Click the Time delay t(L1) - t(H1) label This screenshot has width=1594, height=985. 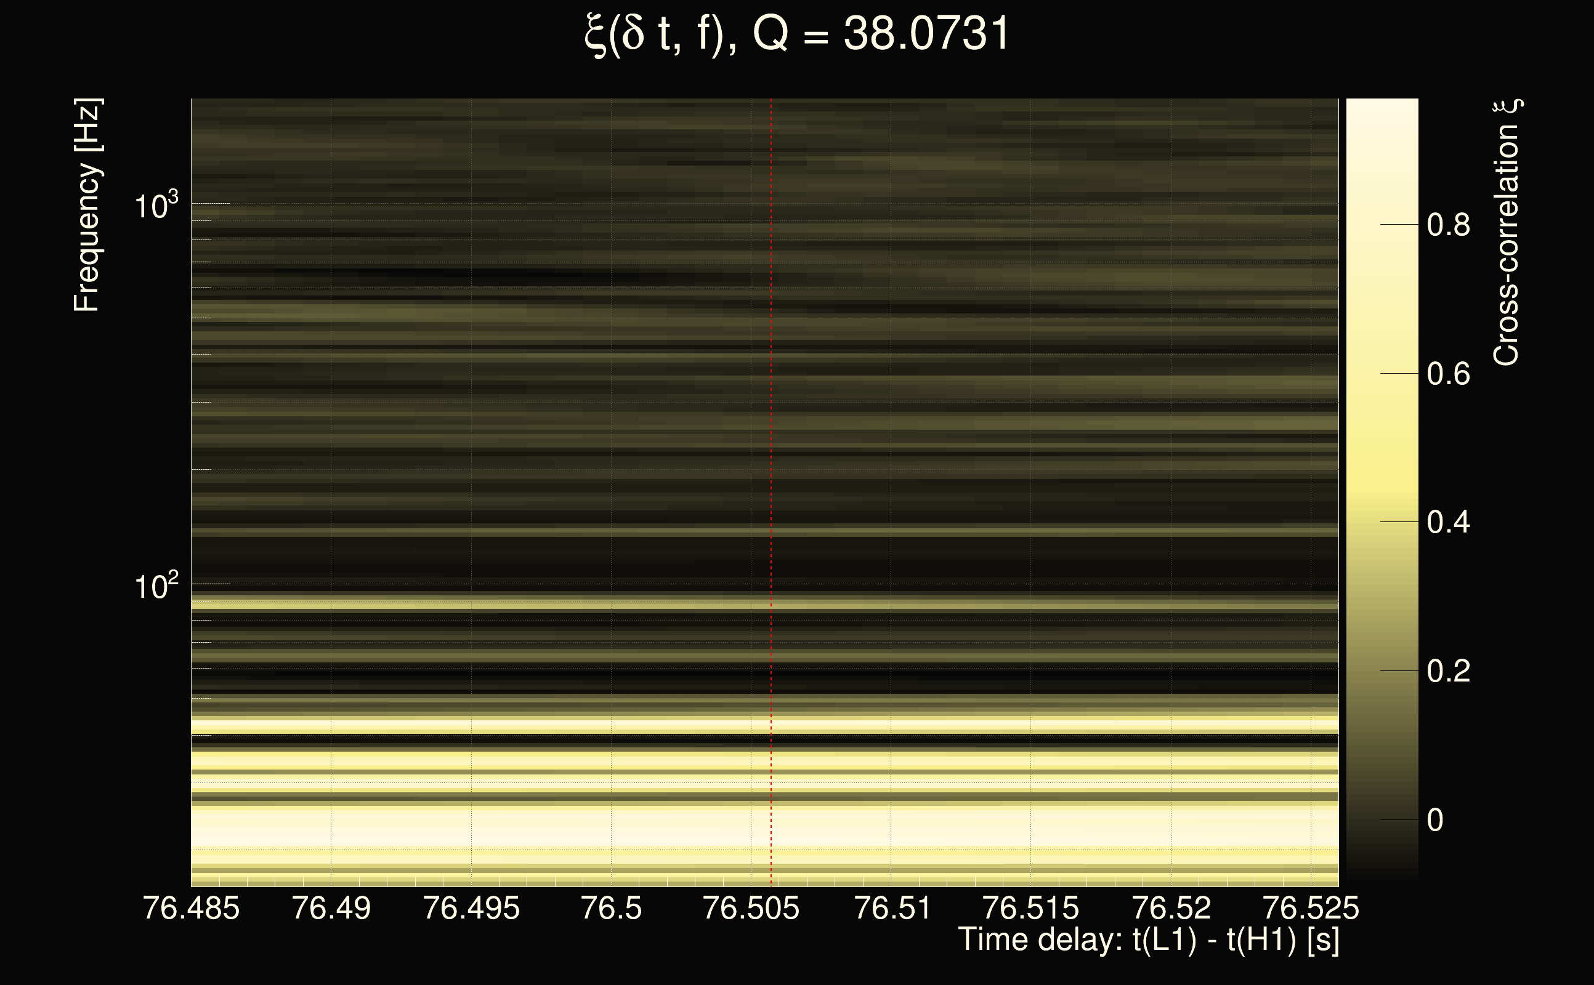click(x=1148, y=939)
